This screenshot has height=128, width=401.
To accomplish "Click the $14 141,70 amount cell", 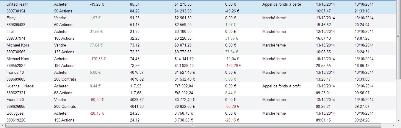I will pyautogui.click(x=184, y=59).
